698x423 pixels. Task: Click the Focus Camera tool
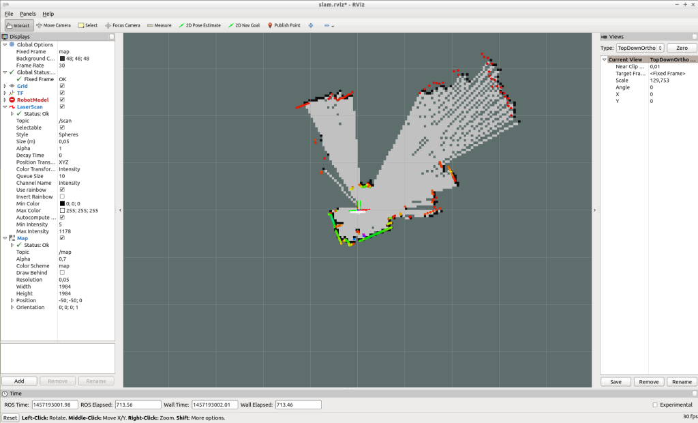(x=123, y=25)
